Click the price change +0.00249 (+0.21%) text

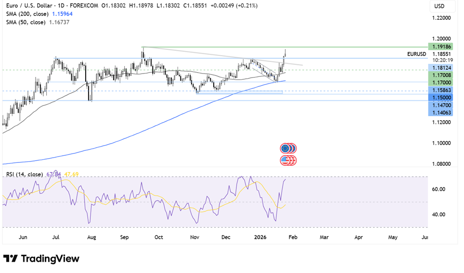tap(234, 6)
